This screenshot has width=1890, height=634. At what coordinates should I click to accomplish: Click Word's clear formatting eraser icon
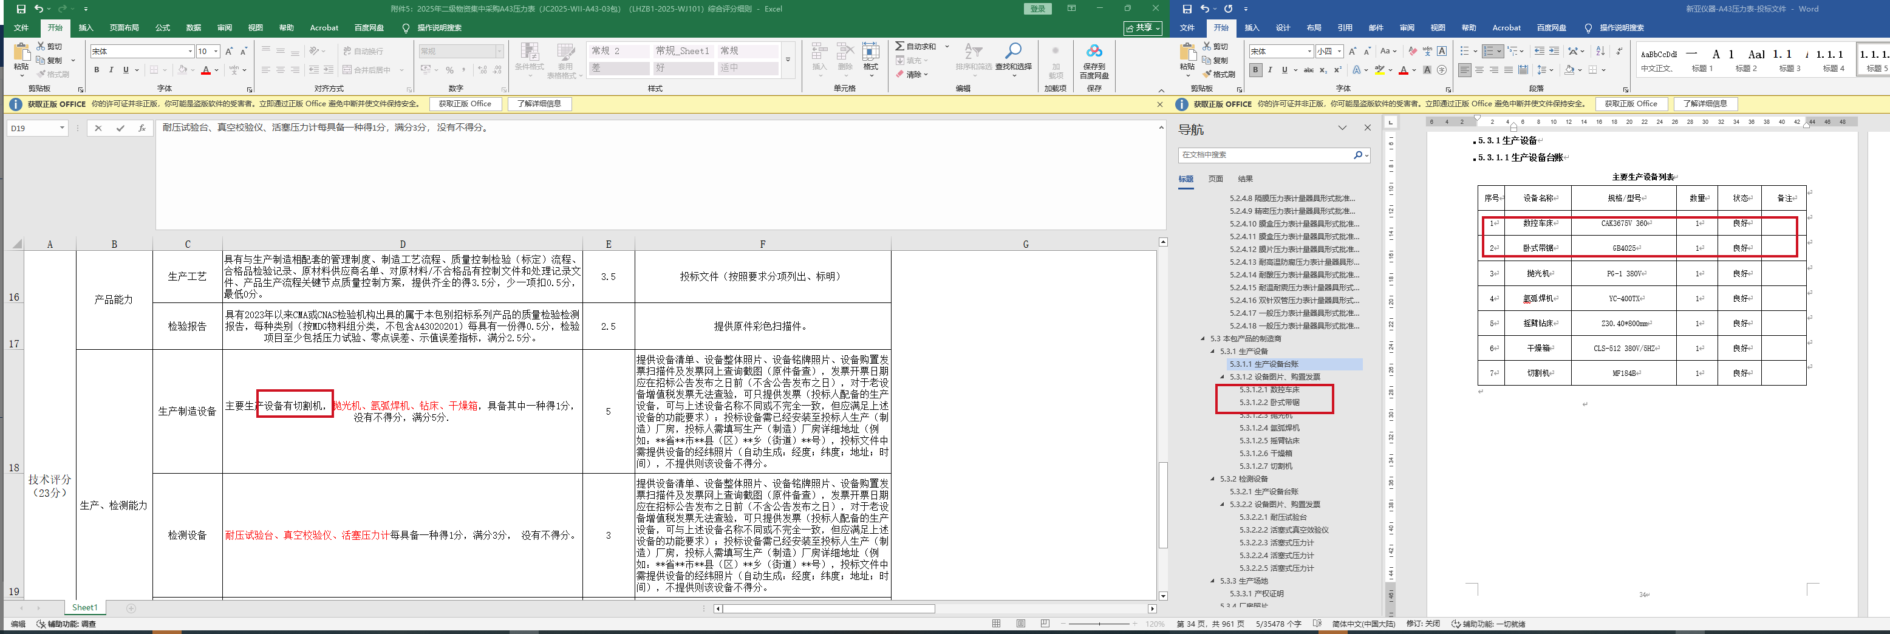point(1413,52)
